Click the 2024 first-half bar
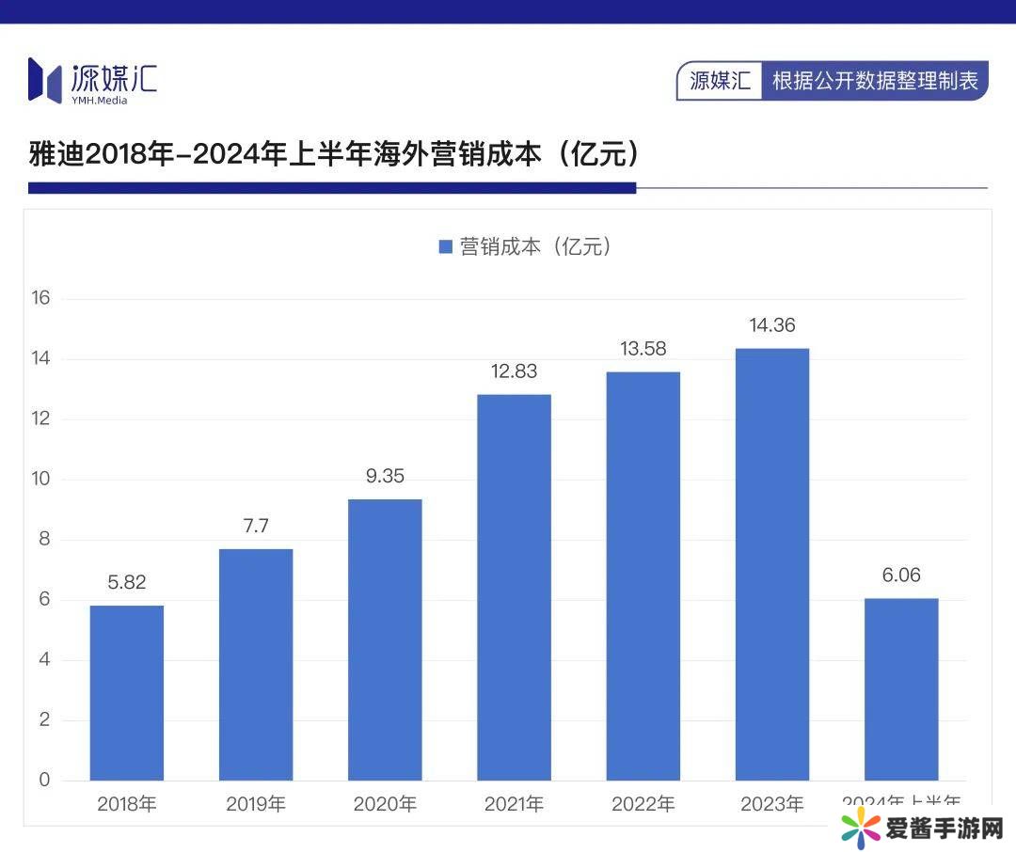 (901, 688)
